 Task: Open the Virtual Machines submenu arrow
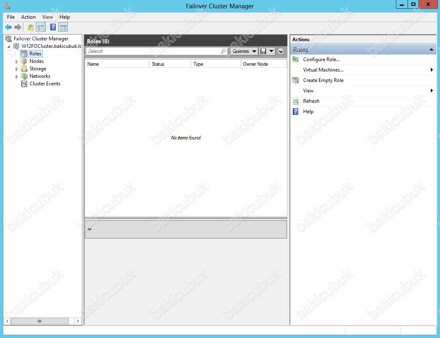(x=432, y=70)
